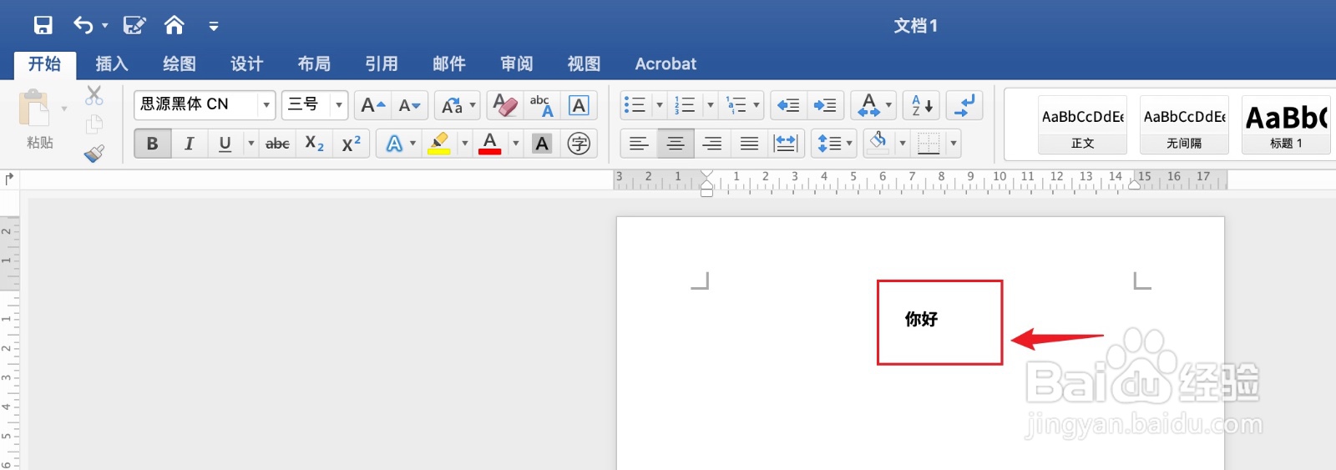
Task: Click the bullet list icon
Action: point(635,105)
